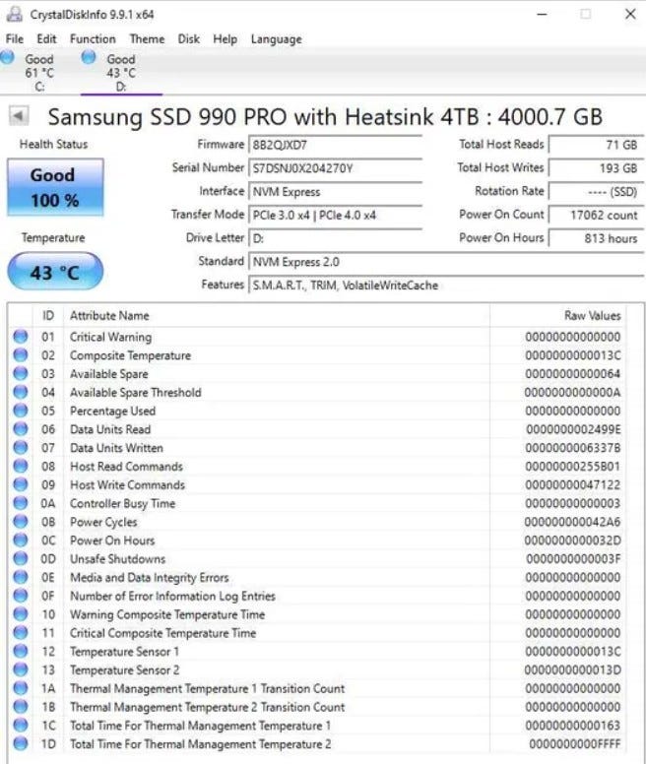The width and height of the screenshot is (646, 764).
Task: Open the Theme menu
Action: pos(147,39)
